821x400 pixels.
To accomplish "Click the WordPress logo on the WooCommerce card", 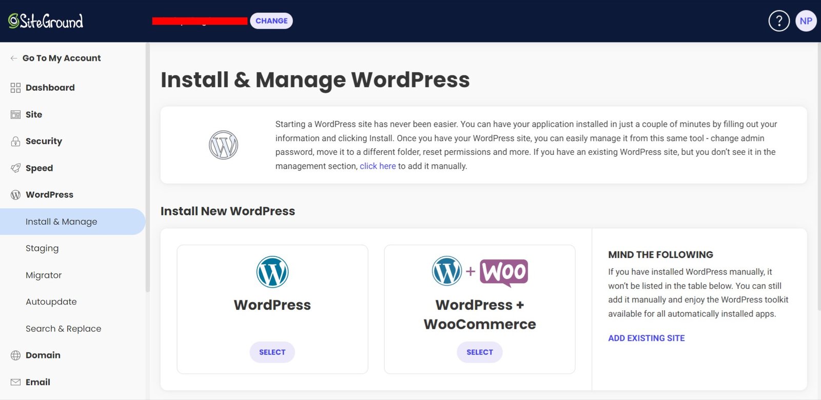I will click(447, 271).
